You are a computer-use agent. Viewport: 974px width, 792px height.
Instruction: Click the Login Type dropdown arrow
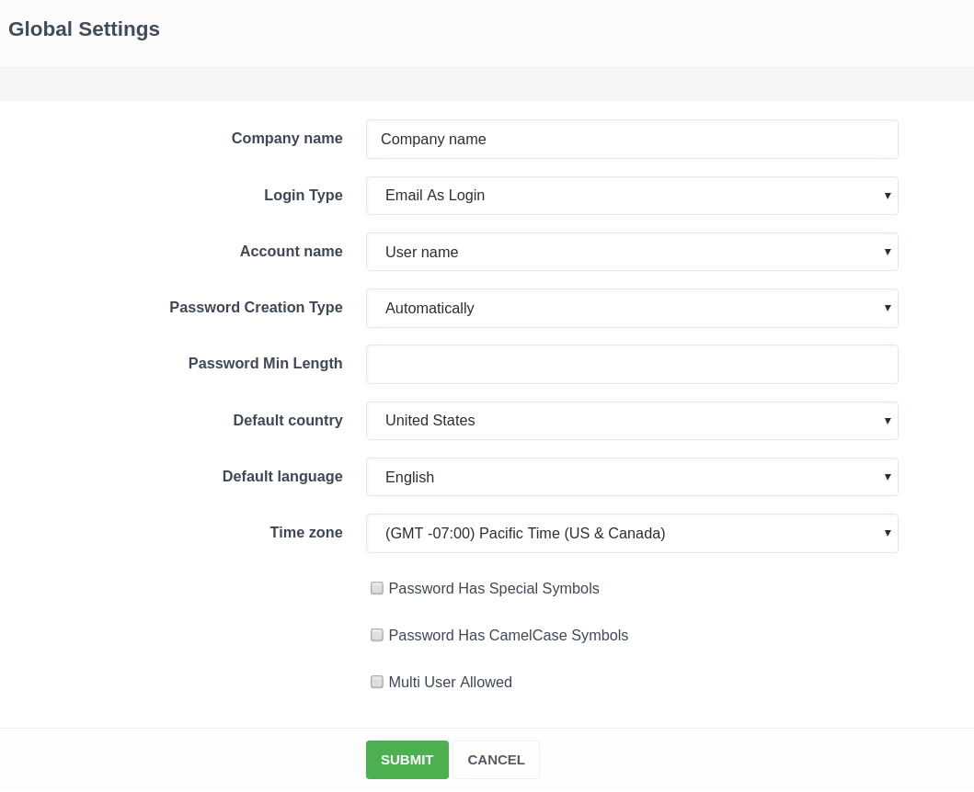point(888,196)
